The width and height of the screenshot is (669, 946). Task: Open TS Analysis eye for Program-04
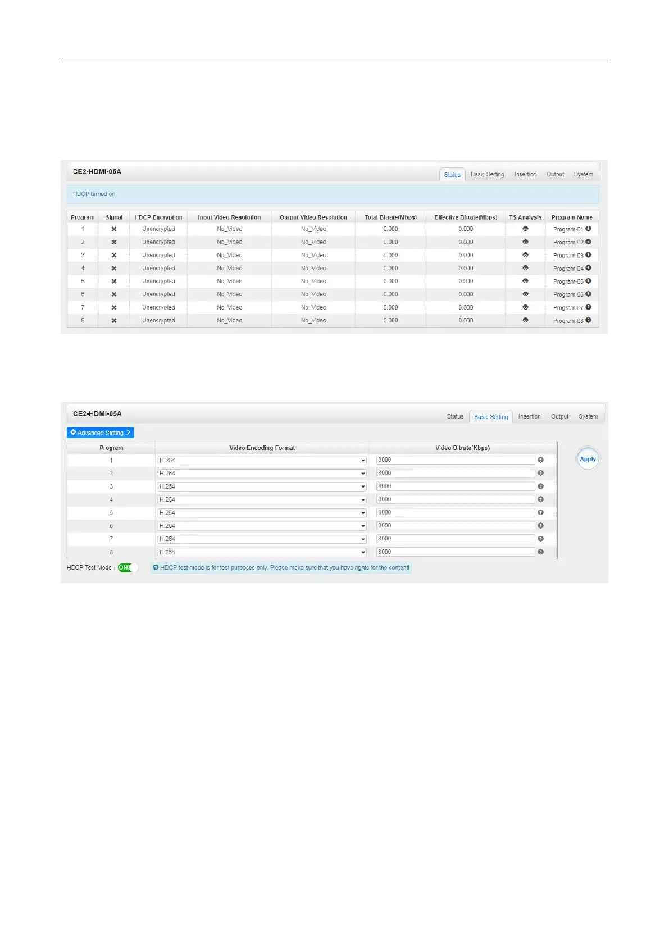click(x=525, y=268)
